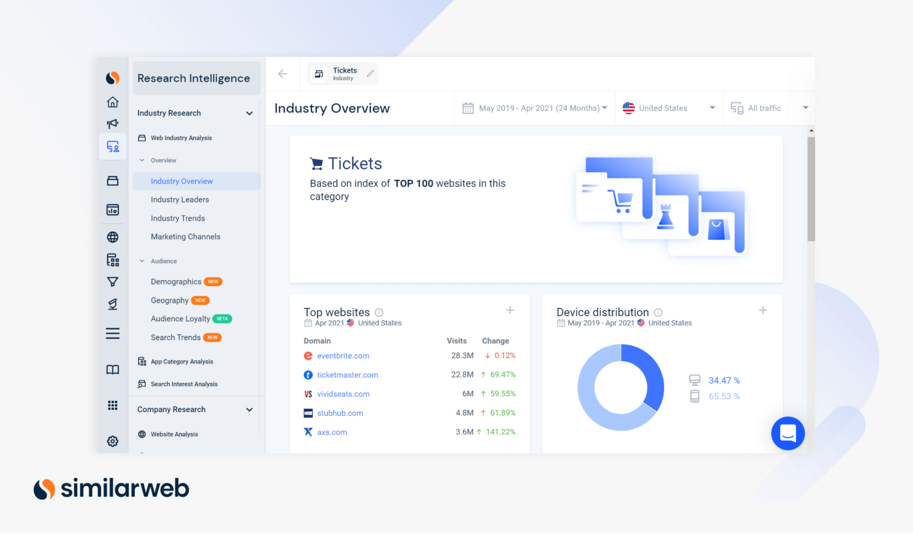
Task: Open the book icon in the sidebar
Action: point(113,370)
